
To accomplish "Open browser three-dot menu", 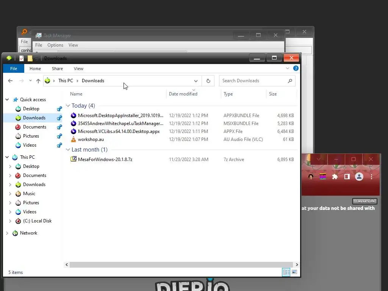I will click(371, 177).
